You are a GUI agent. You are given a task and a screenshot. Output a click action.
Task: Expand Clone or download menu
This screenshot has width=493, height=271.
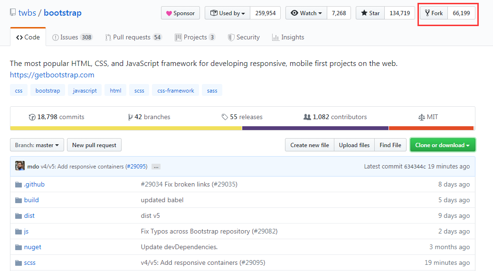pos(442,145)
